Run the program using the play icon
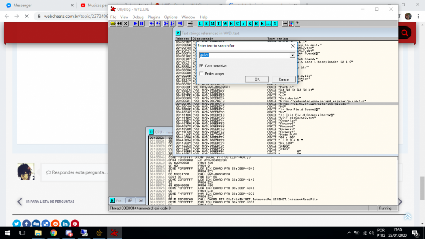This screenshot has width=425, height=239. (x=135, y=23)
